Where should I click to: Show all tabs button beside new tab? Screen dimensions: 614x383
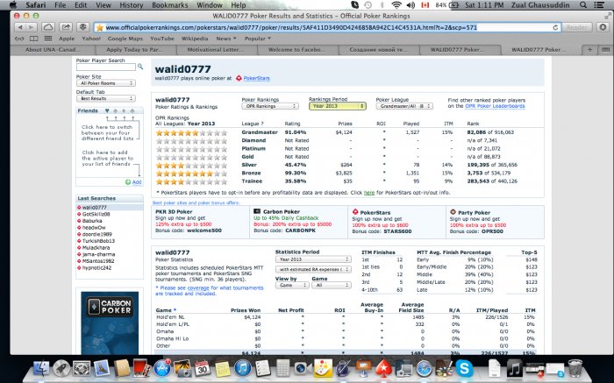pyautogui.click(x=605, y=50)
